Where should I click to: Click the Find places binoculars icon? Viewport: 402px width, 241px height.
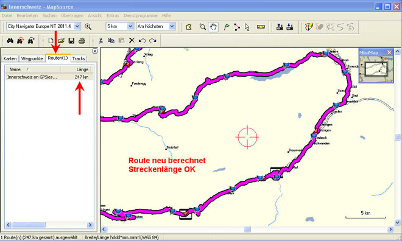[10, 40]
